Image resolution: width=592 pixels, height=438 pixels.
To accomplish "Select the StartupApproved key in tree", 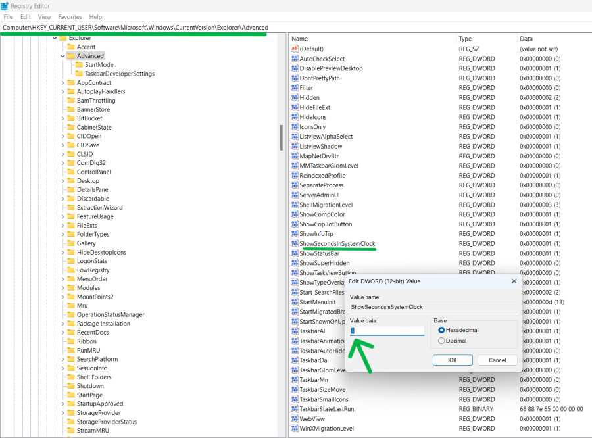I will tap(100, 404).
